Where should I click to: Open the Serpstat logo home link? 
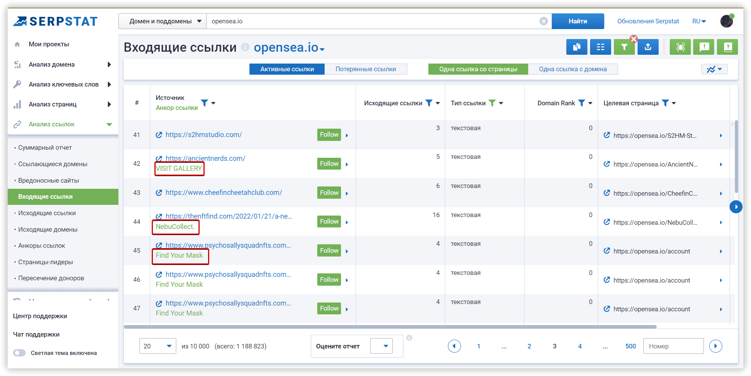pyautogui.click(x=56, y=21)
